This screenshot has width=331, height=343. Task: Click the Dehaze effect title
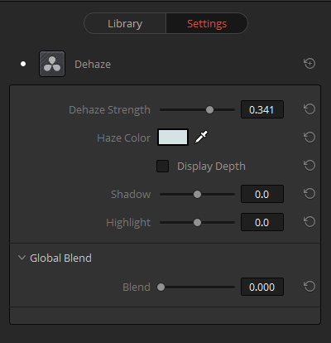coord(93,65)
